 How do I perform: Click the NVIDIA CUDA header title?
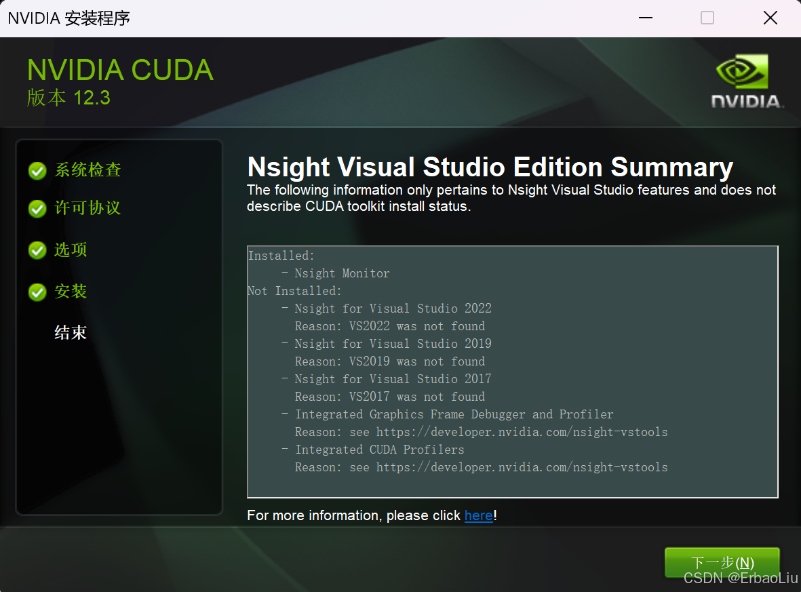pyautogui.click(x=120, y=70)
